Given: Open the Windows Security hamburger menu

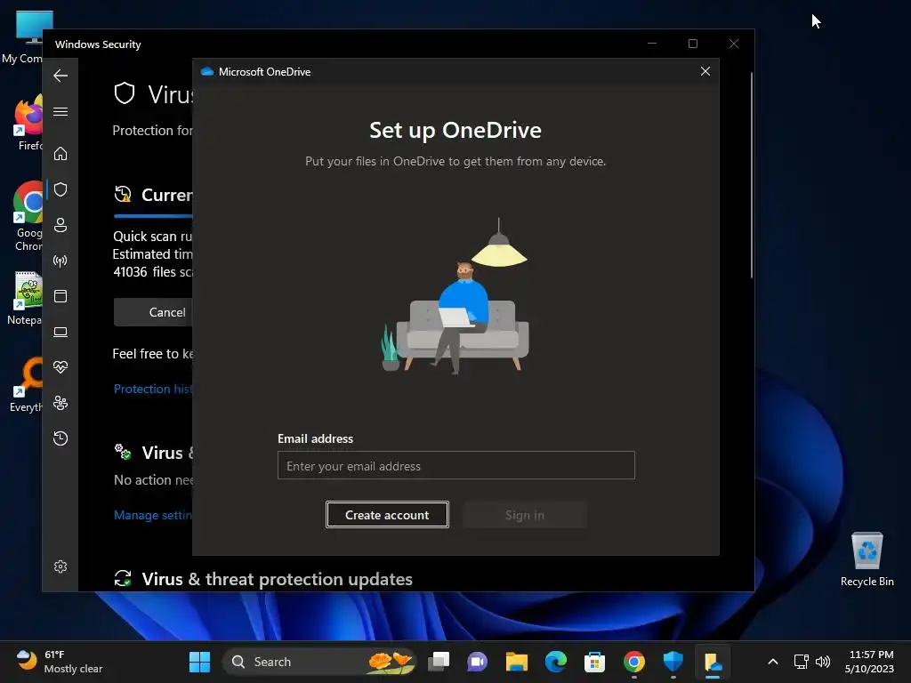Looking at the screenshot, I should (60, 111).
